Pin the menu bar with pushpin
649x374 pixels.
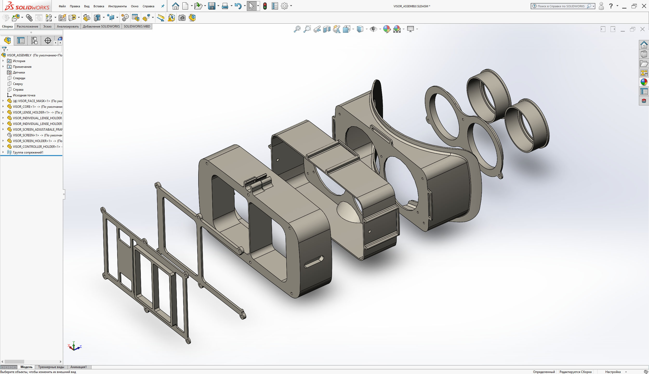point(163,6)
